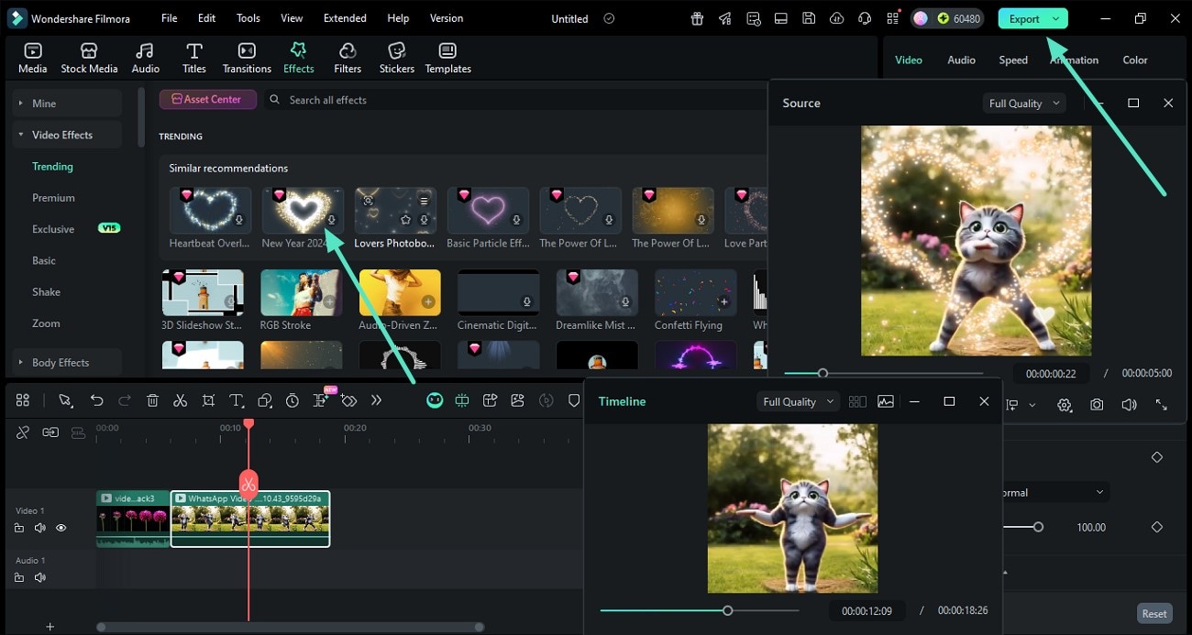The image size is (1192, 635).
Task: Select the Split scissors tool in timeline
Action: click(x=181, y=400)
